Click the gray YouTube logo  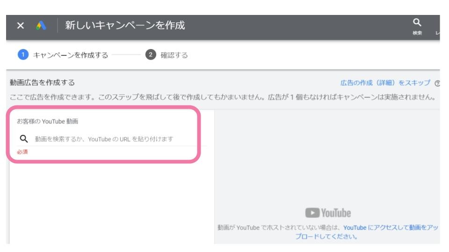(328, 213)
